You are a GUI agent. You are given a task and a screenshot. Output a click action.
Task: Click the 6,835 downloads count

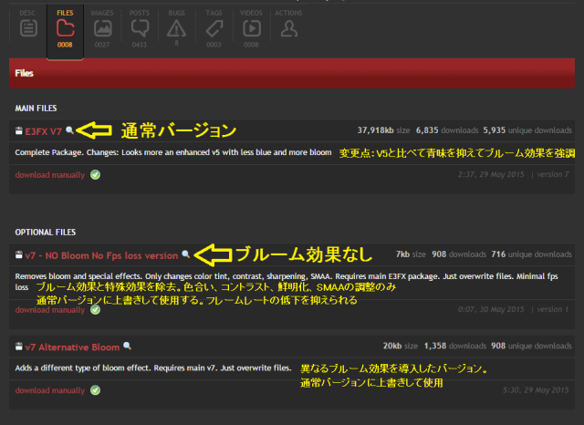pyautogui.click(x=447, y=130)
